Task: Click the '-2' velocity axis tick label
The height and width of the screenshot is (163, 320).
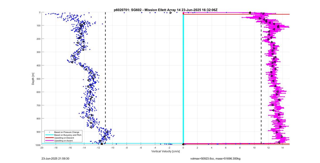Action: pyautogui.click(x=169, y=148)
